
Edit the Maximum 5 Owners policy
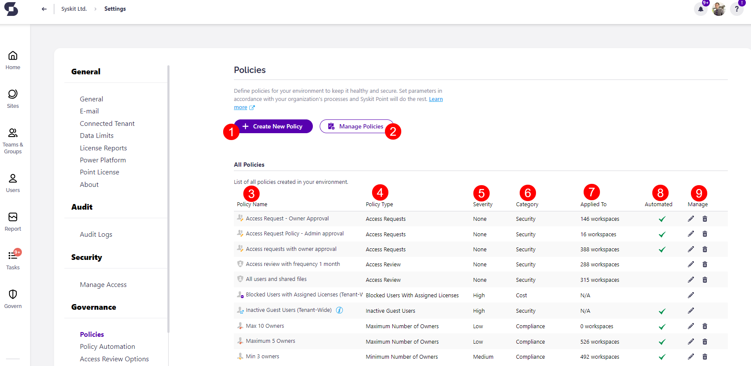pyautogui.click(x=691, y=342)
